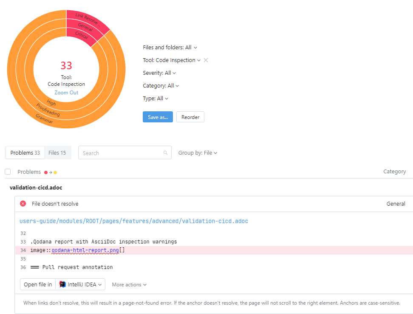
Task: Follow the qodana-html-report.png link in code
Action: (85, 250)
